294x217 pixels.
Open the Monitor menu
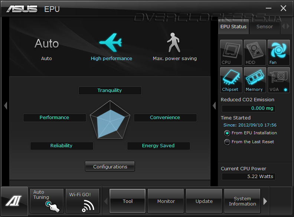166,201
